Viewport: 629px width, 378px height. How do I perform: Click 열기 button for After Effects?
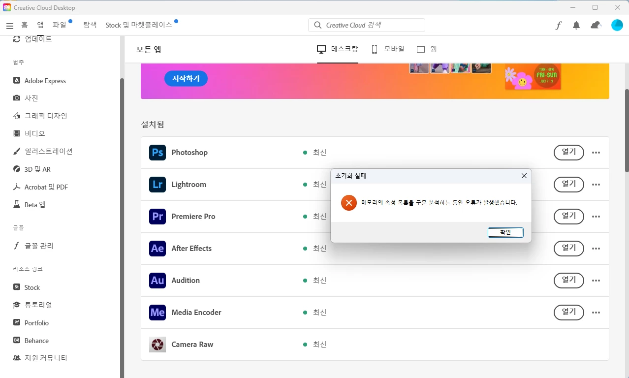point(569,249)
